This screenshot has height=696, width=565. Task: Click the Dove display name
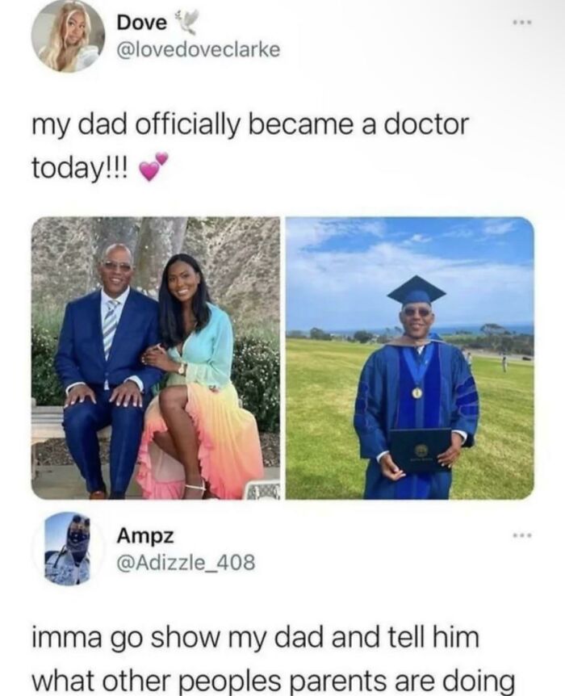pos(142,23)
